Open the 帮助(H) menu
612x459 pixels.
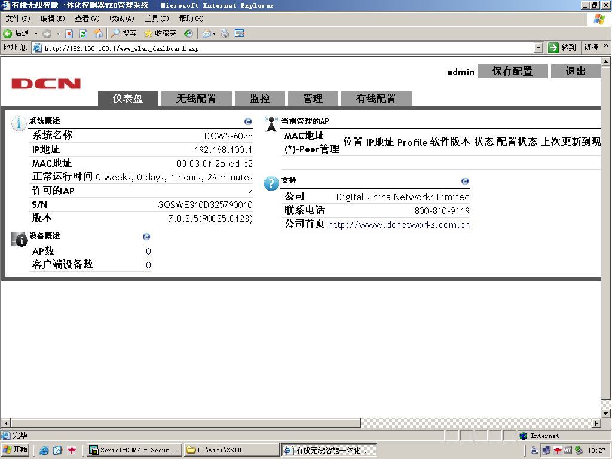point(191,19)
